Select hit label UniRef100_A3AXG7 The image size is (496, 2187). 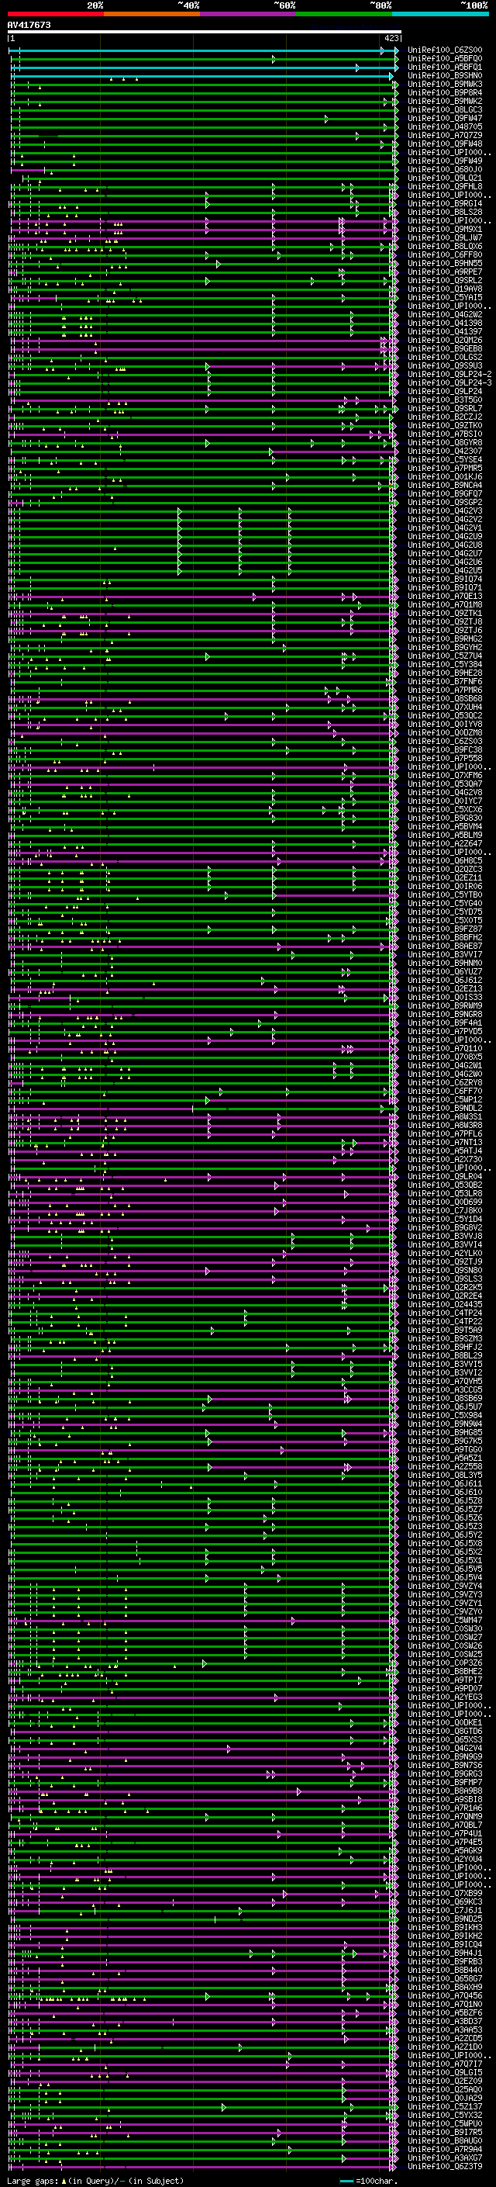tap(445, 2158)
